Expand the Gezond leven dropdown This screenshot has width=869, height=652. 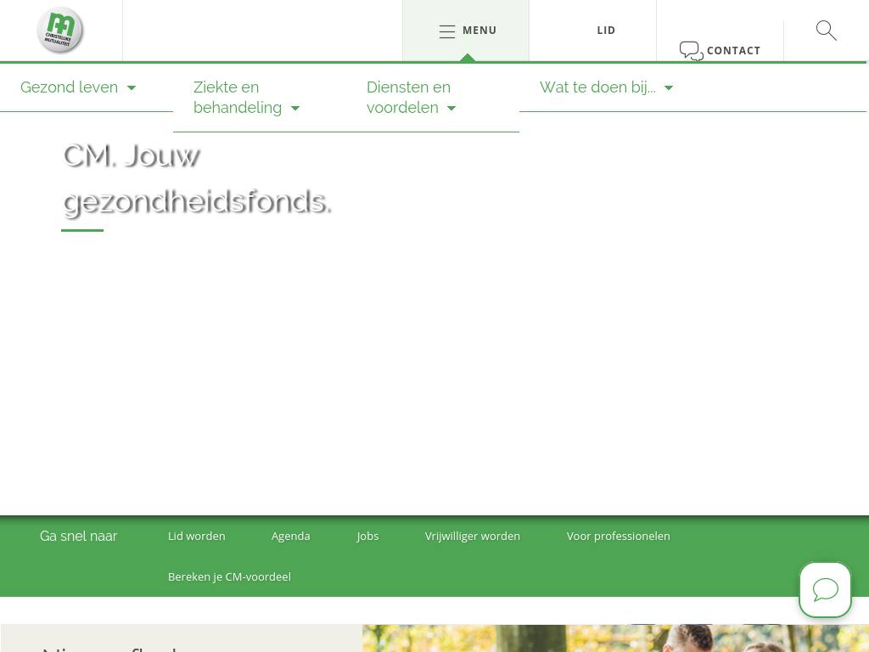(x=132, y=87)
